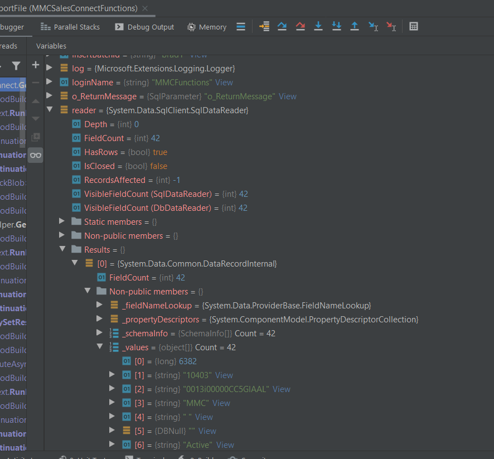Click View next to o_ReturnMessage

pos(288,95)
